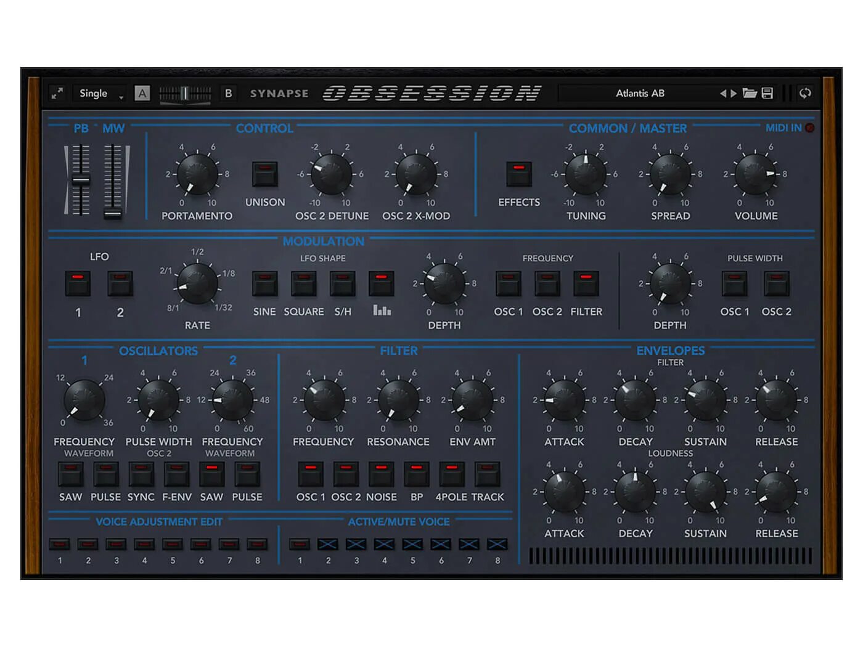Click the filter envelope Attack knob
Image resolution: width=863 pixels, height=647 pixels.
point(564,400)
